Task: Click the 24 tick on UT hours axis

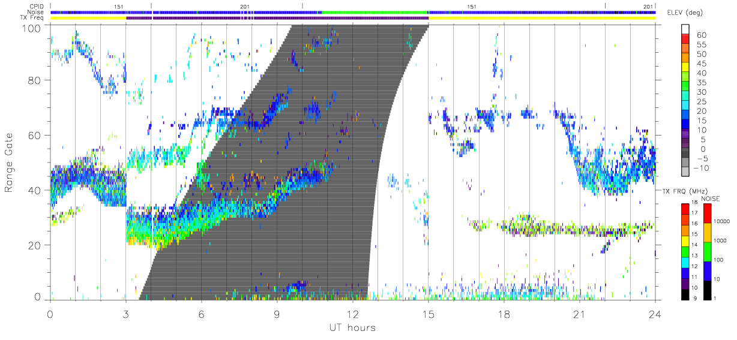Action: [655, 314]
